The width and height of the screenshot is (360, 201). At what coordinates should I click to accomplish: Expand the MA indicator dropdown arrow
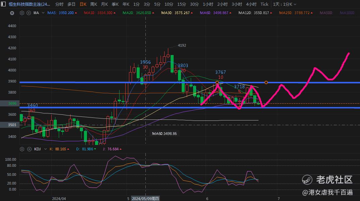click(x=43, y=13)
